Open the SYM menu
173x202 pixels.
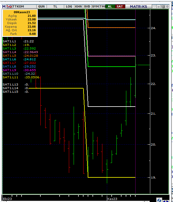(x=95, y=7)
